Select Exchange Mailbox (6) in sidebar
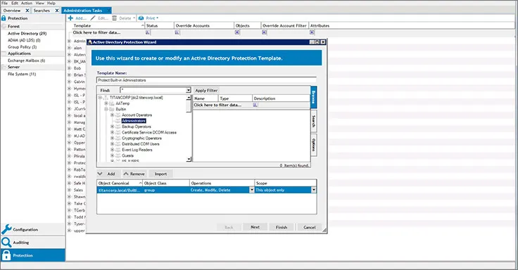This screenshot has height=270, width=518. click(27, 60)
